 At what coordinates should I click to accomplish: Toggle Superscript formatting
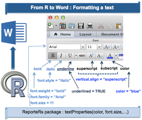point(91,56)
